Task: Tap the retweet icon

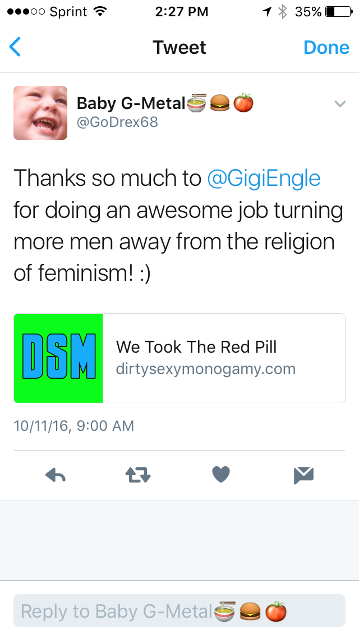Action: point(138,475)
